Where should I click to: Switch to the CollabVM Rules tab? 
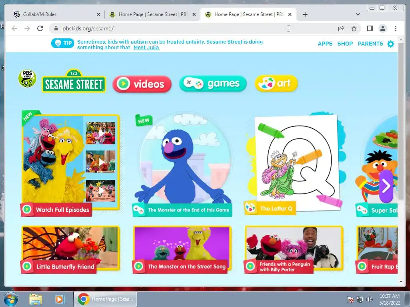coord(56,14)
